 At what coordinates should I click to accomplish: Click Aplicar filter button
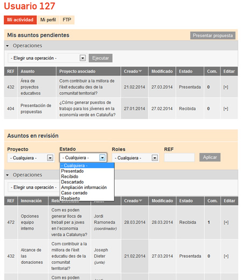coord(210,157)
